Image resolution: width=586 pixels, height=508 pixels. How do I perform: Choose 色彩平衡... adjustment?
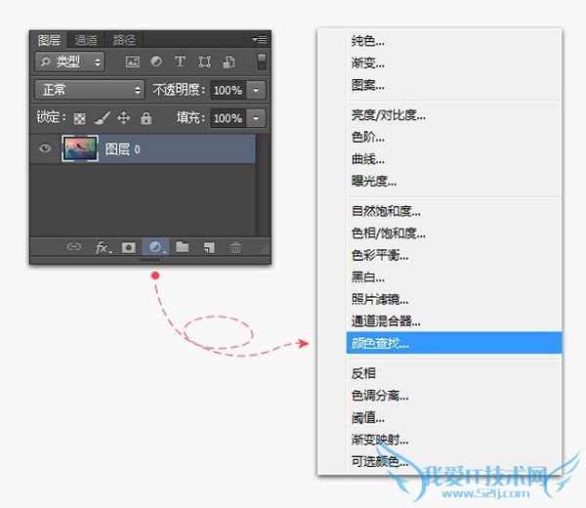click(x=454, y=255)
